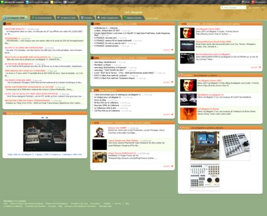
Task: Open the Picasa white fader mixer album
Action: click(205, 175)
